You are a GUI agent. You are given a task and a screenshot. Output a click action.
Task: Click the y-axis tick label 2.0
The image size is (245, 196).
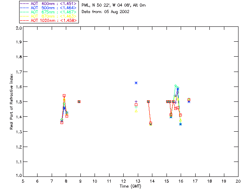click(19, 28)
